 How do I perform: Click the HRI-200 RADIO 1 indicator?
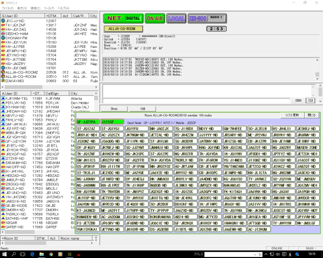[x=207, y=18]
